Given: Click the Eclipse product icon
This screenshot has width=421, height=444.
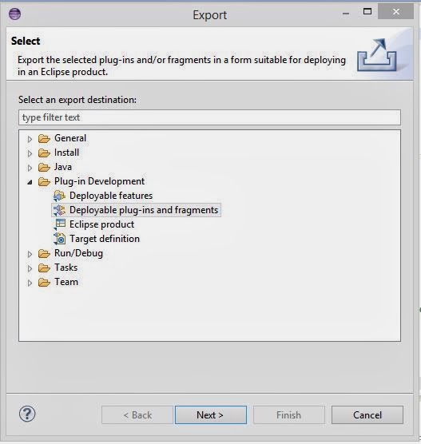Looking at the screenshot, I should pyautogui.click(x=60, y=224).
